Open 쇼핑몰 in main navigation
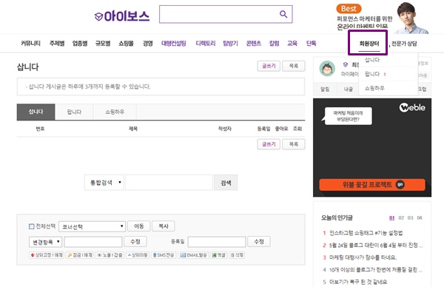 pos(126,44)
